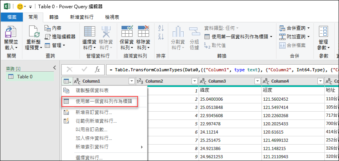Open the Column1 filter dropdown

coord(131,81)
